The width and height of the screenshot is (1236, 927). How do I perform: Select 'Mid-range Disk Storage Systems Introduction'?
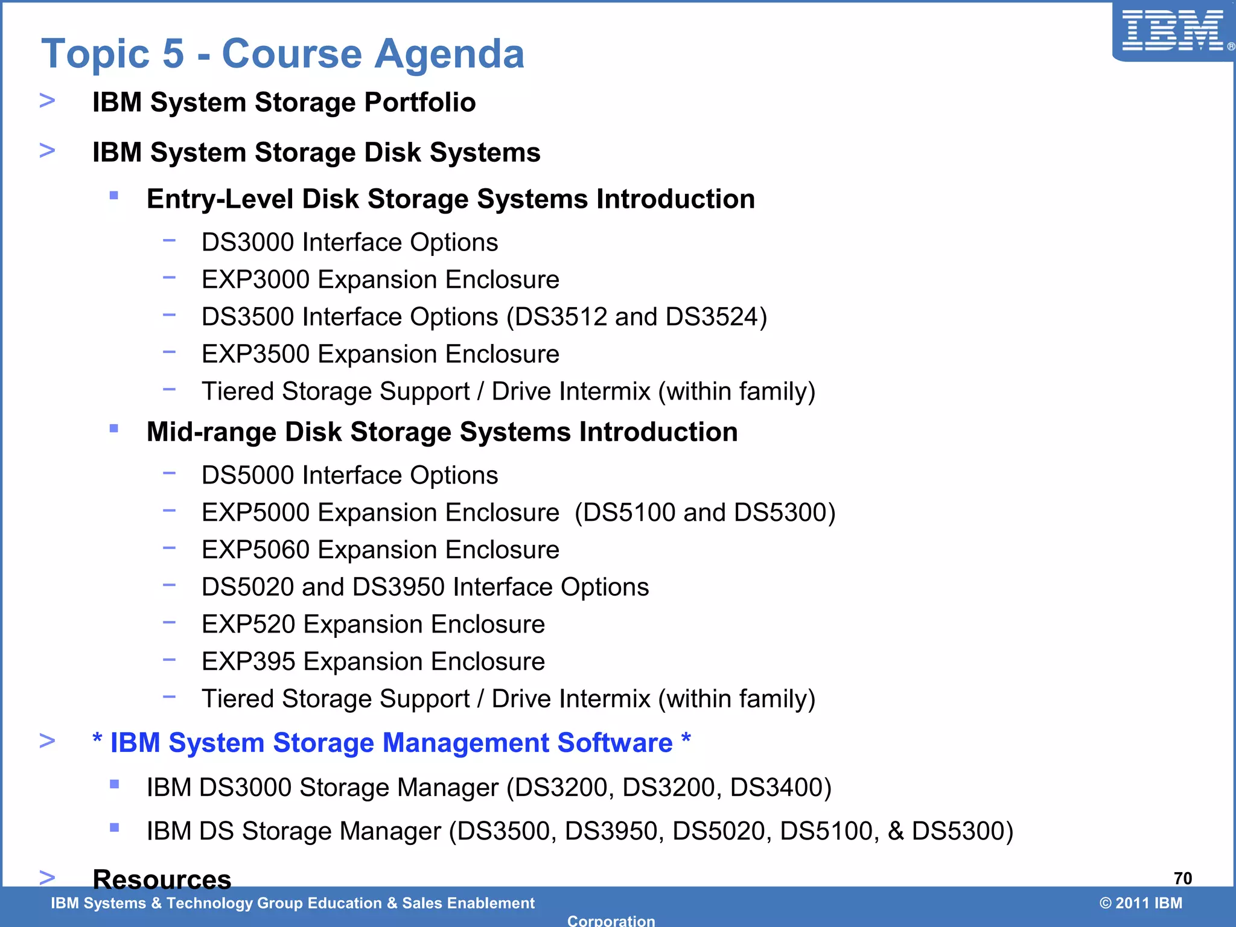pos(442,432)
